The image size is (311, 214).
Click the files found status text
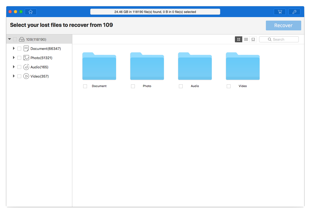coord(155,12)
